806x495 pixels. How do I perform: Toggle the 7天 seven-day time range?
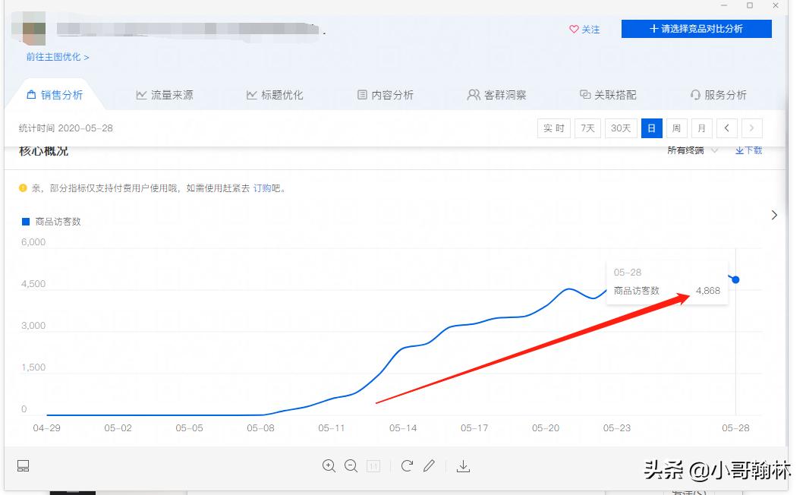(x=587, y=128)
